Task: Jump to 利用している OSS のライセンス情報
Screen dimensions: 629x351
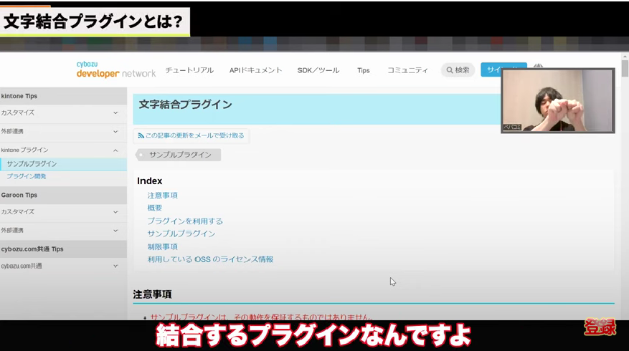Action: 210,259
